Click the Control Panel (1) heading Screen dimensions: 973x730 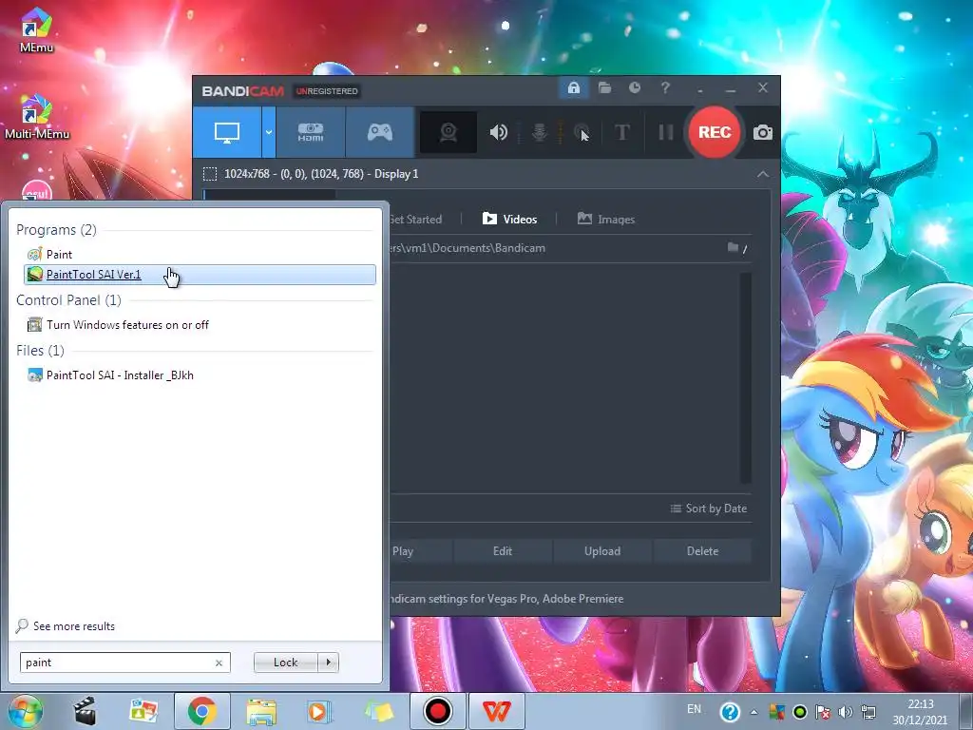tap(68, 300)
